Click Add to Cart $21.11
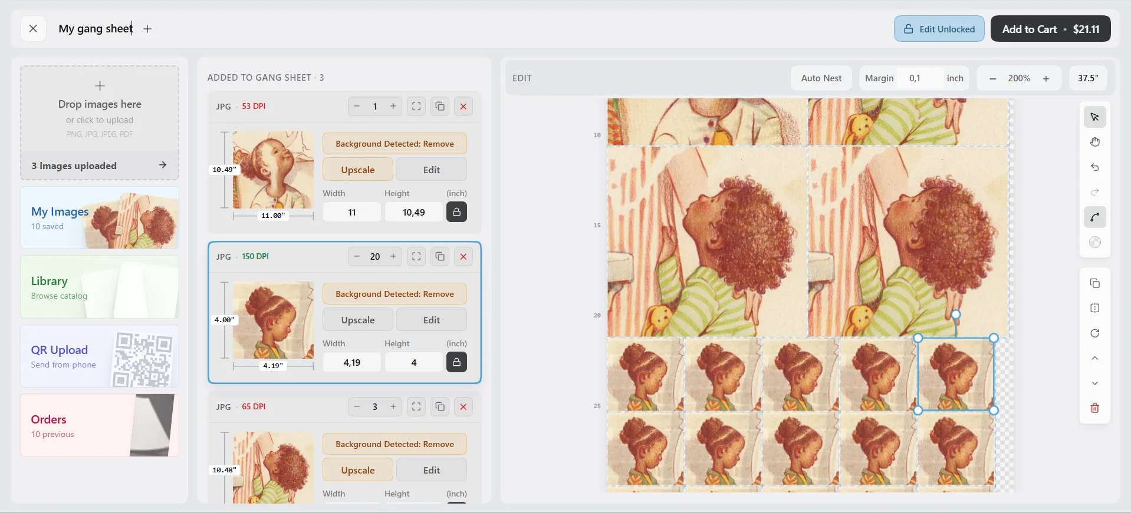 tap(1050, 29)
